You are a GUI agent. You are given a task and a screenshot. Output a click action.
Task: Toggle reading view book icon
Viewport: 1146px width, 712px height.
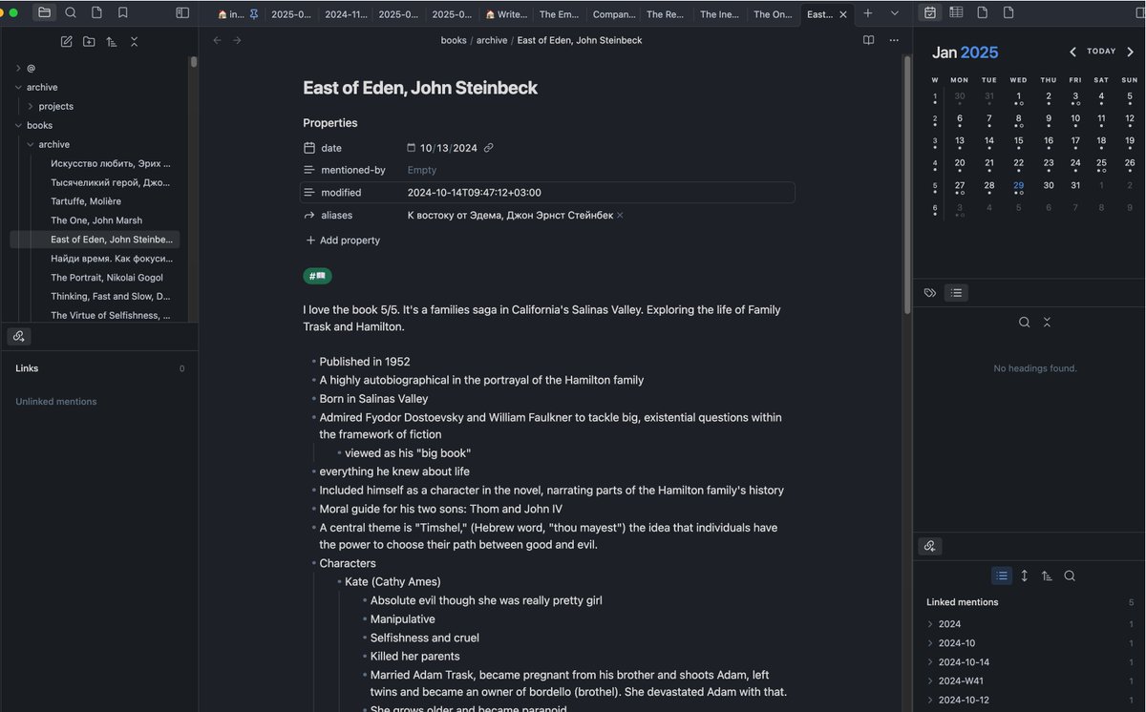pyautogui.click(x=868, y=40)
